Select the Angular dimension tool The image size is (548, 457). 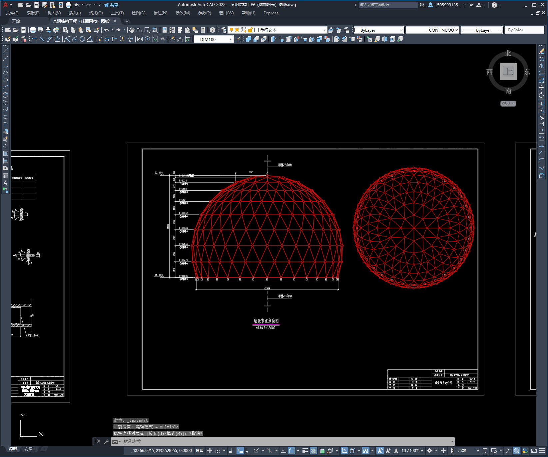coord(90,39)
